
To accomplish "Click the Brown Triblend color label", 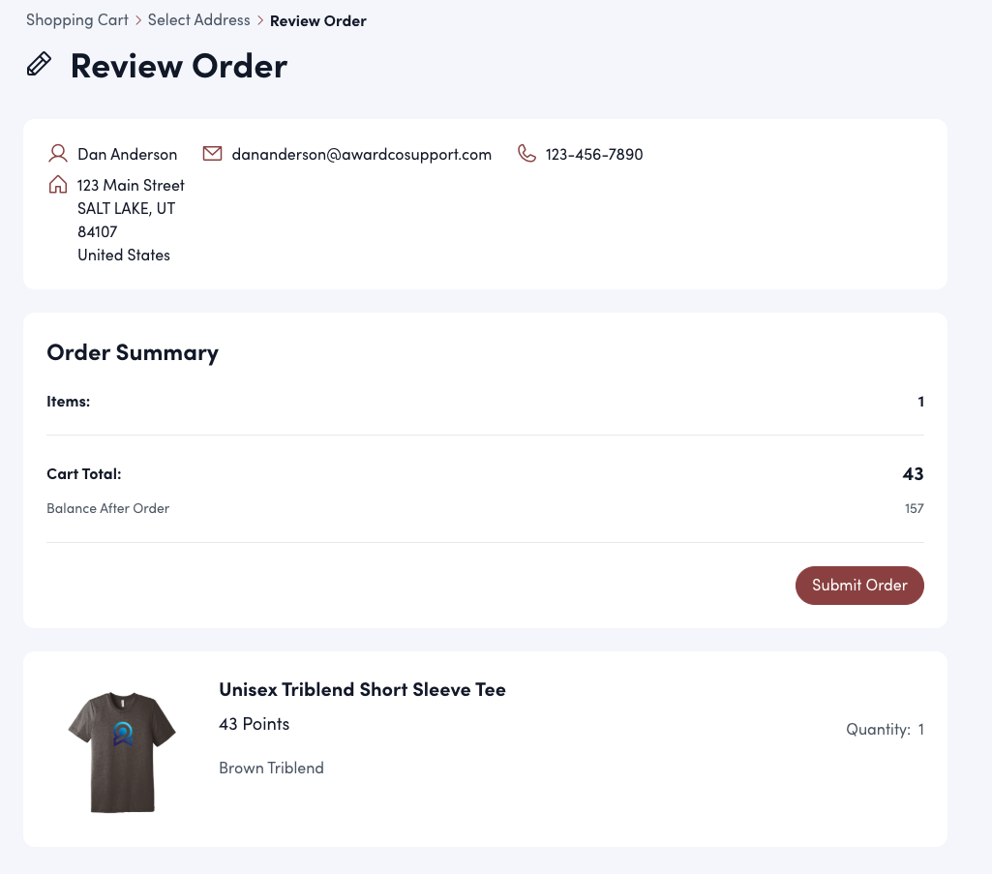I will tap(271, 768).
